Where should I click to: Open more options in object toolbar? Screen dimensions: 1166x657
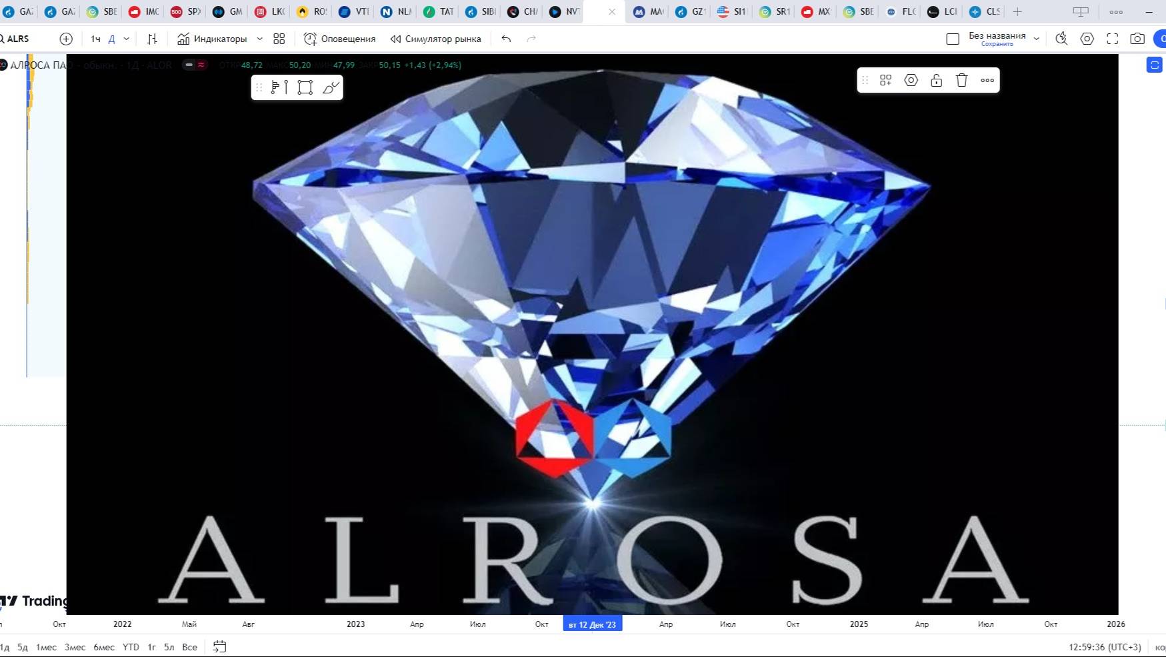coord(987,80)
